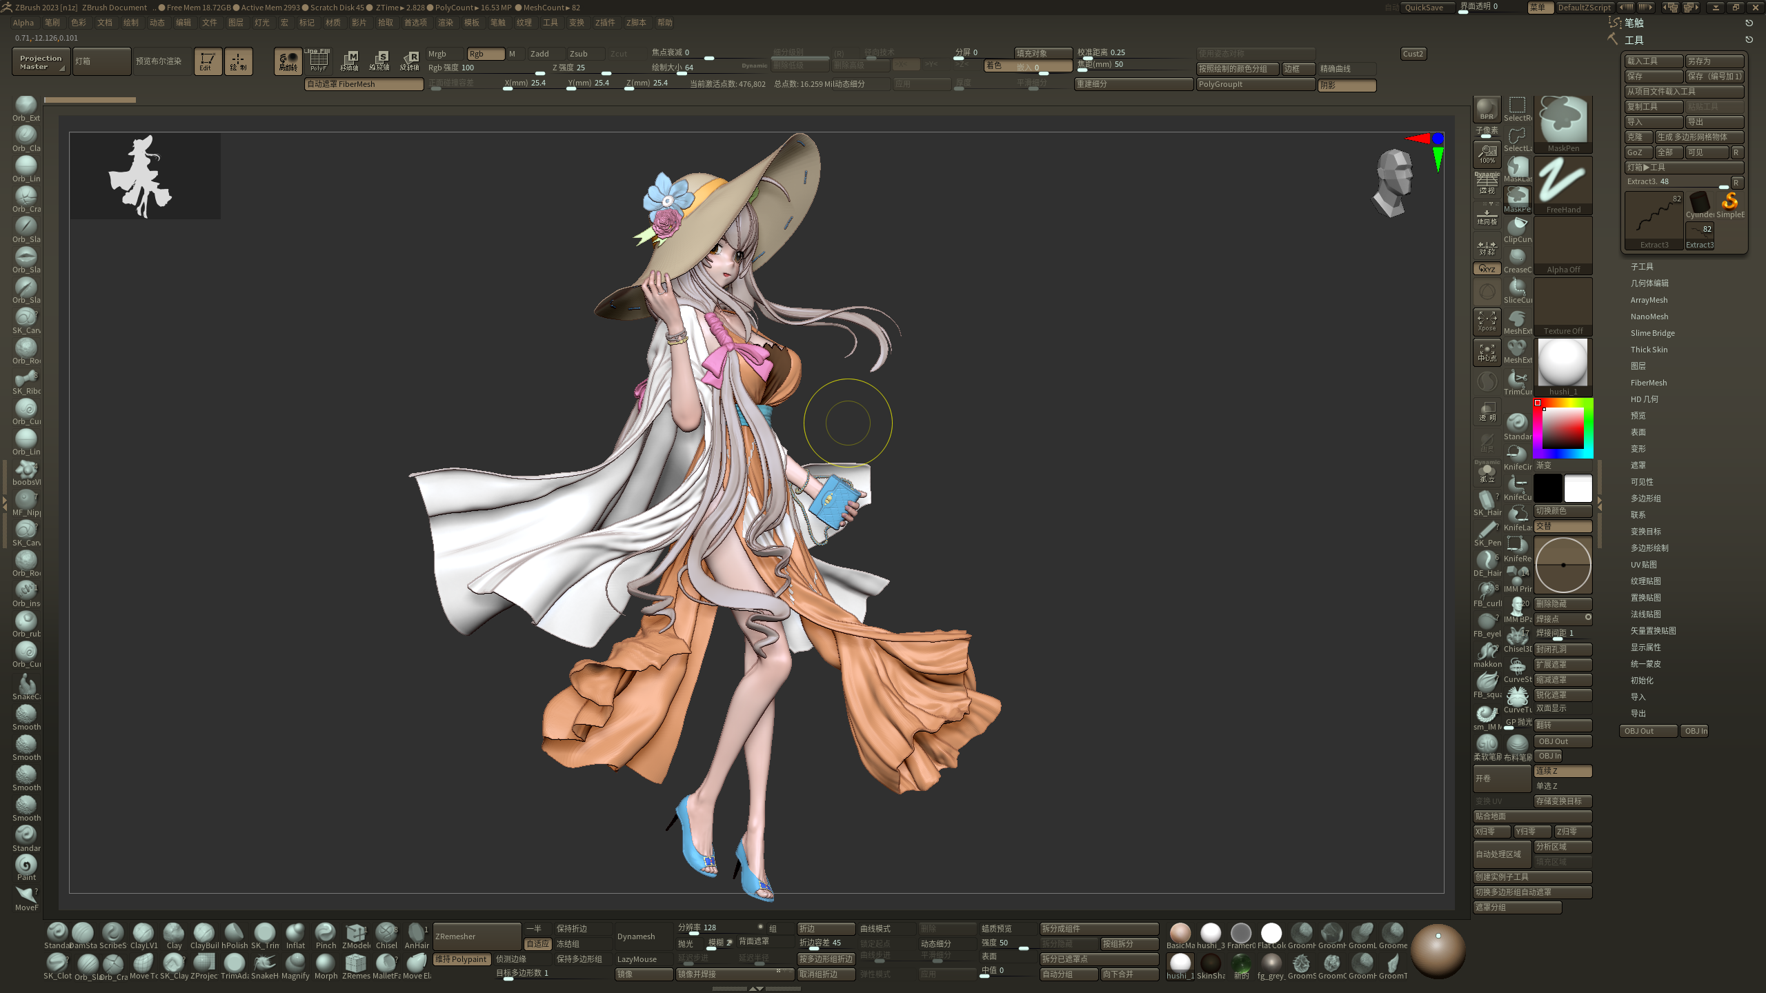
Task: Click the Edit mode icon
Action: pyautogui.click(x=208, y=61)
